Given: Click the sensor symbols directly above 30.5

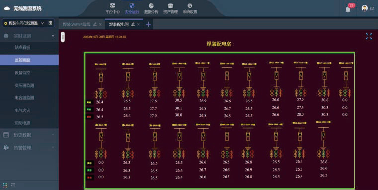Looking at the screenshot, I should (179, 93).
